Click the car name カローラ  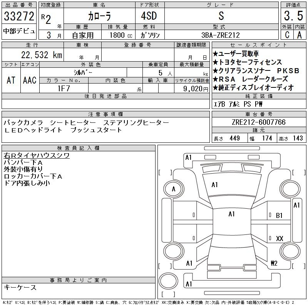99,16
